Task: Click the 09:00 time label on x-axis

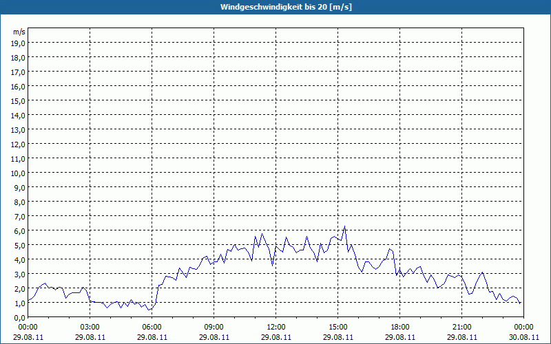Action: pos(214,327)
